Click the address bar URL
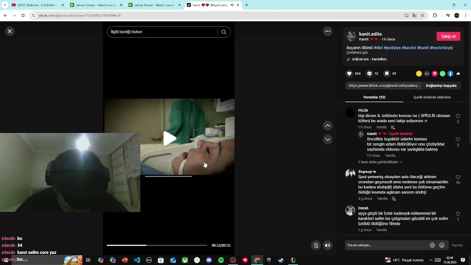Viewport: 471px width, 265px height. click(x=79, y=15)
